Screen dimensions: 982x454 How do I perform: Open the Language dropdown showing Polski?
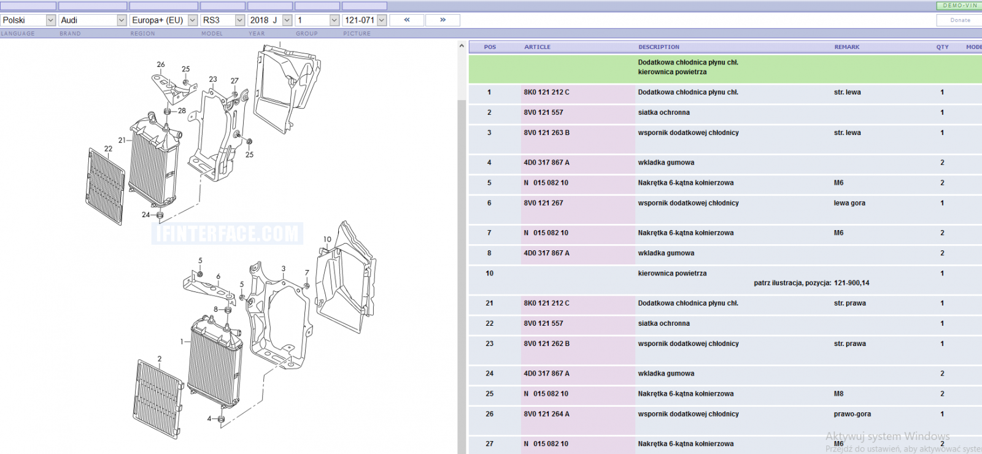coord(28,20)
